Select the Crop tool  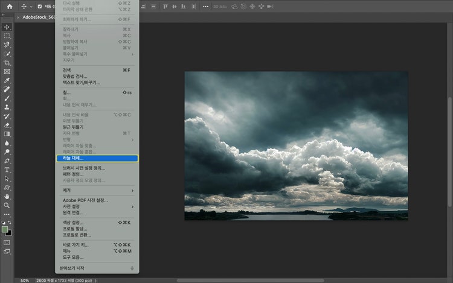[7, 63]
